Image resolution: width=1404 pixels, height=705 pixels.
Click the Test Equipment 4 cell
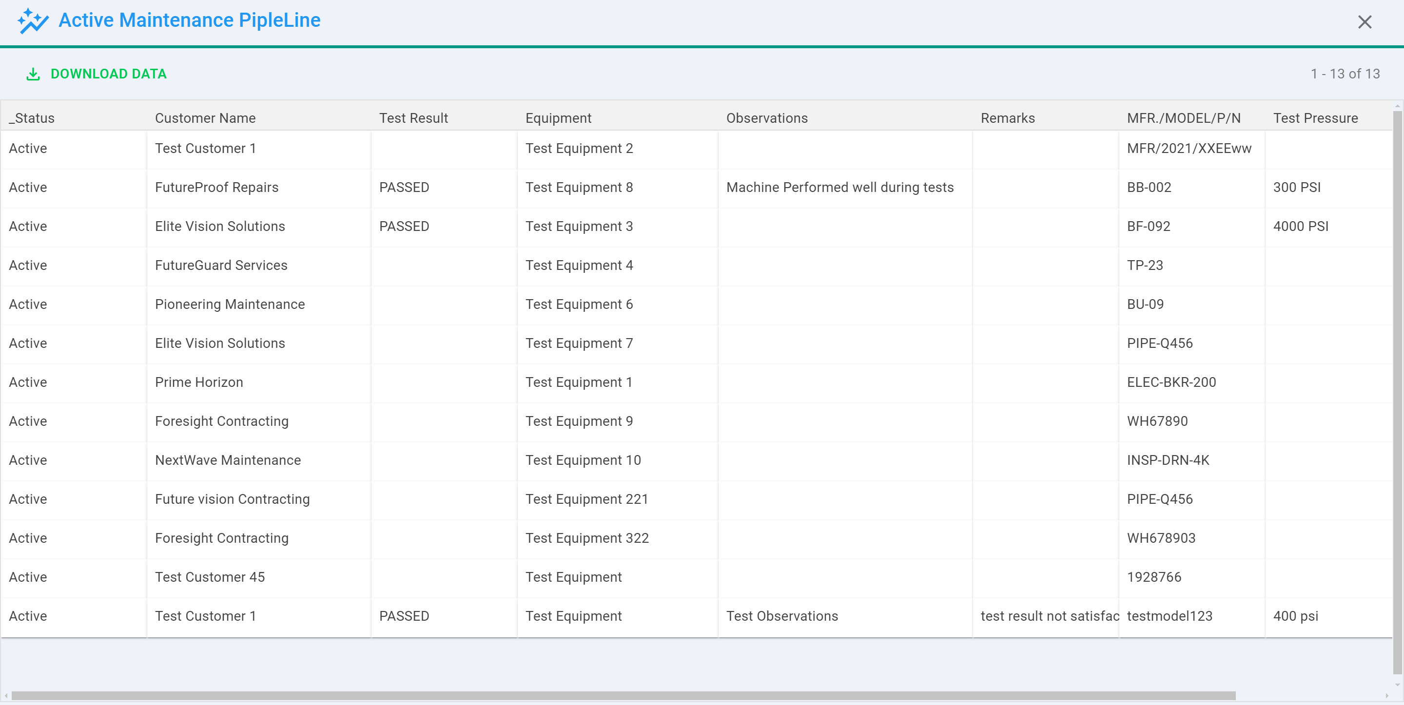(x=618, y=266)
